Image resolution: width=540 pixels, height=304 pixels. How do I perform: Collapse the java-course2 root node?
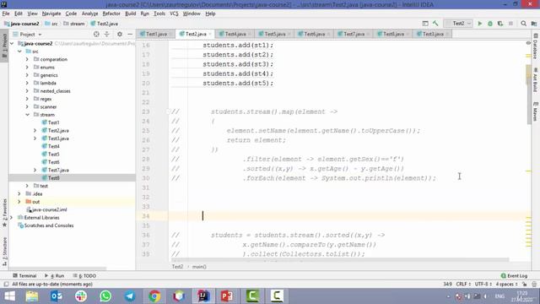12,43
